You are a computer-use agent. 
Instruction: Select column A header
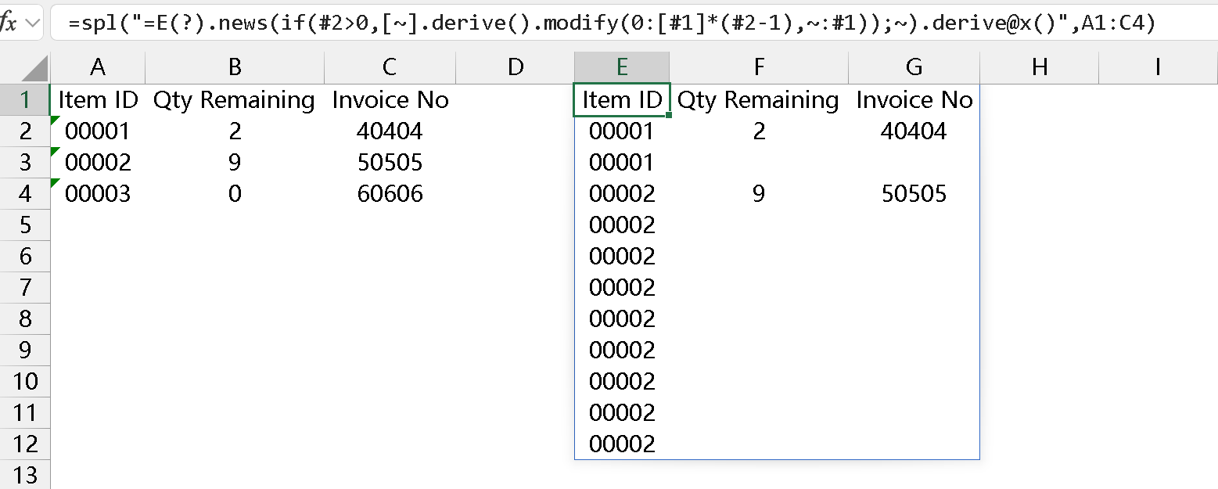point(98,67)
